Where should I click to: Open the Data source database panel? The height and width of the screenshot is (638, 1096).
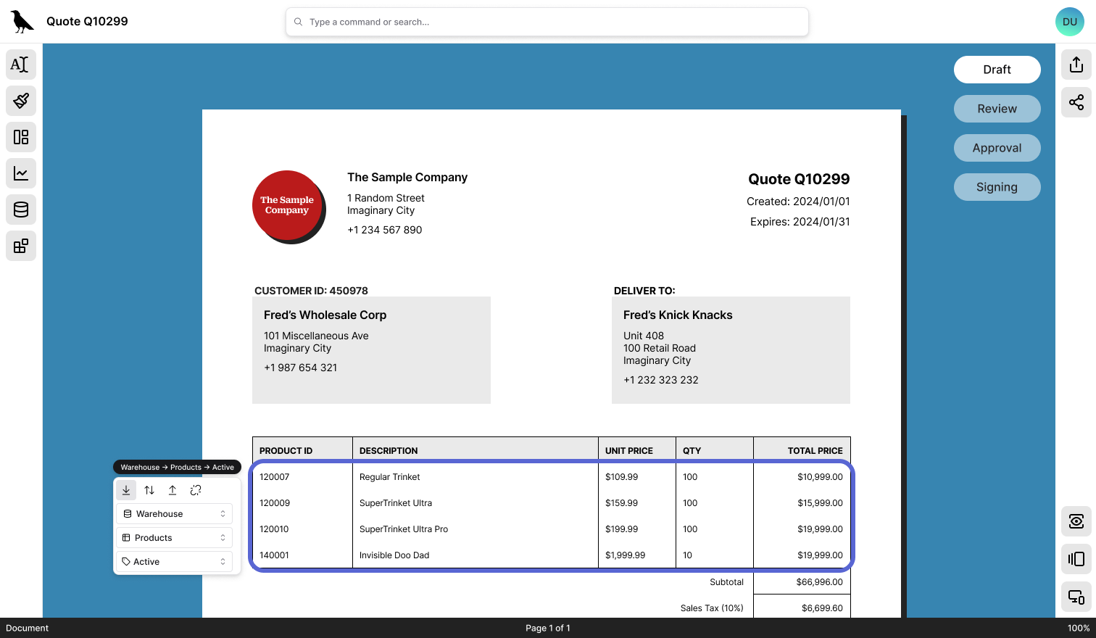click(x=21, y=210)
